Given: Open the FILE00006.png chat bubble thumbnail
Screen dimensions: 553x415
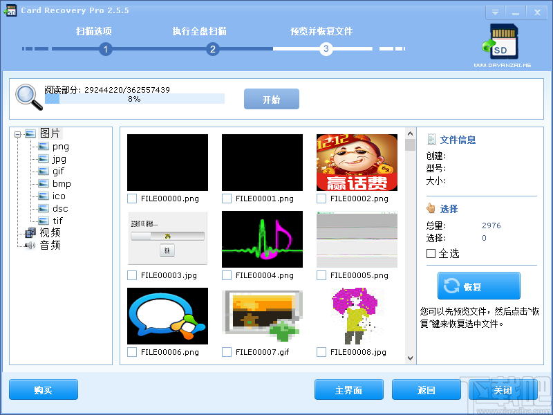Looking at the screenshot, I should [x=167, y=316].
